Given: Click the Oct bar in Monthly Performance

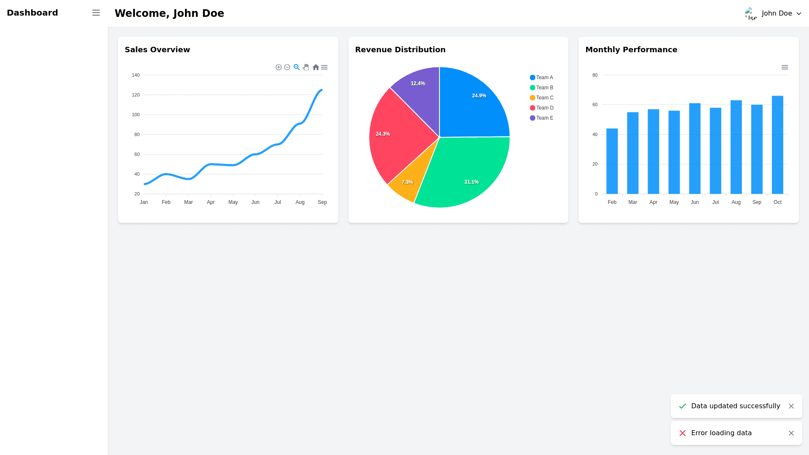Looking at the screenshot, I should pyautogui.click(x=777, y=145).
